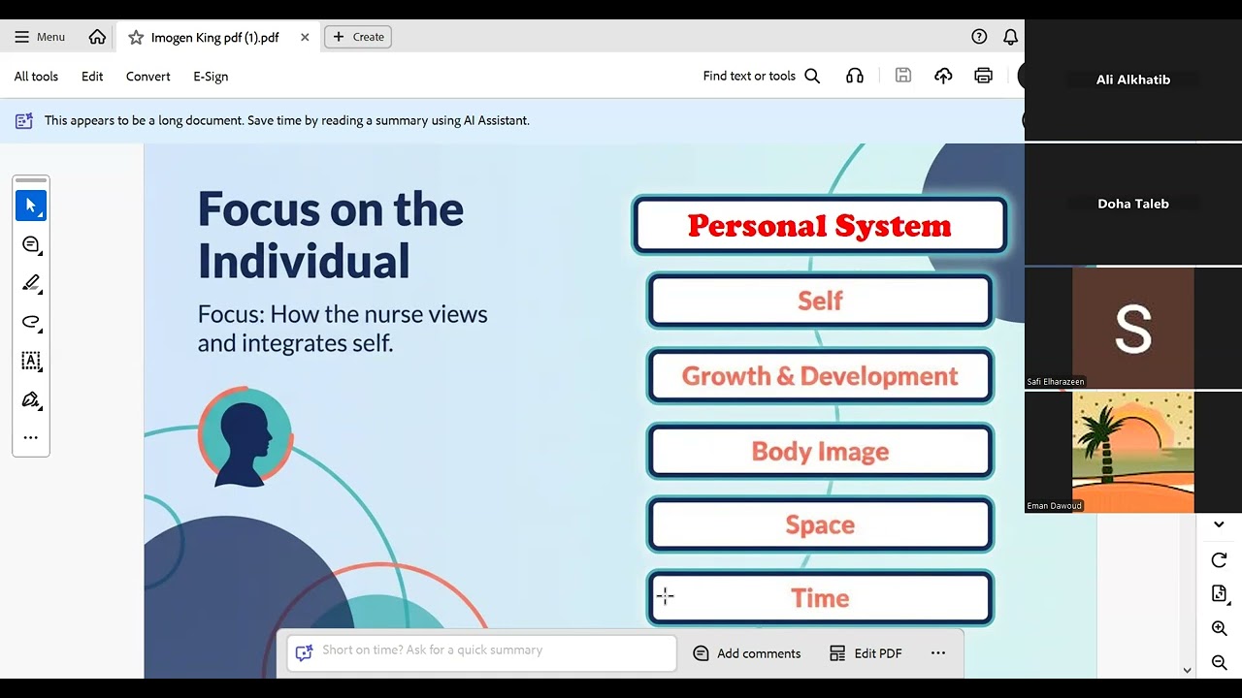Screen dimensions: 1242x698
Task: Click Find text or tools search
Action: coord(762,76)
